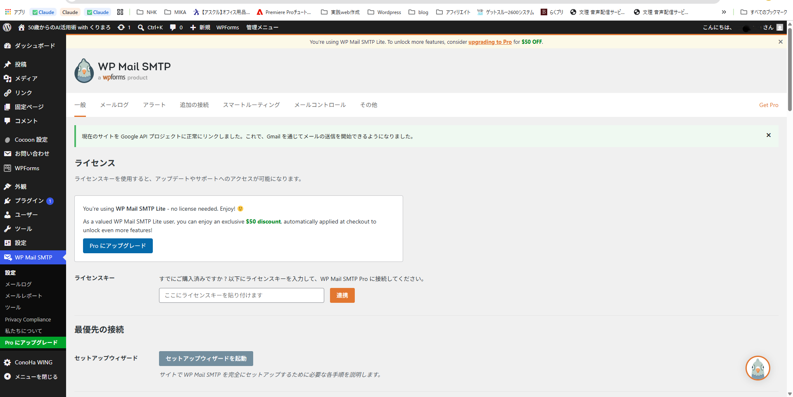The width and height of the screenshot is (793, 397).
Task: Focus the license key input field
Action: 242,295
